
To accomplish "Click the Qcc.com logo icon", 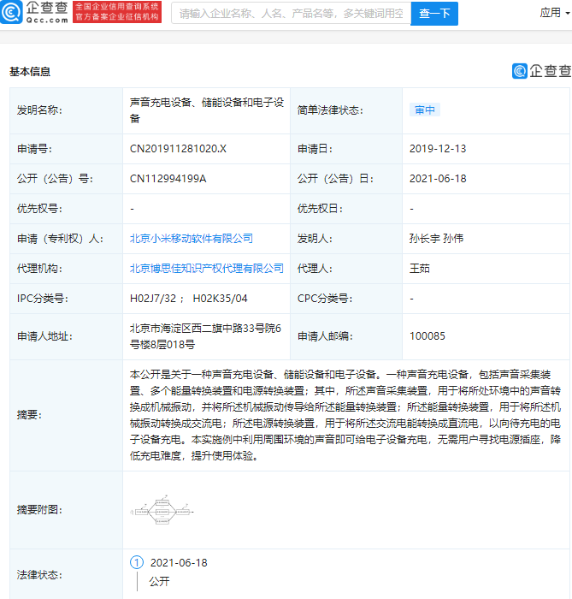I will (x=11, y=12).
